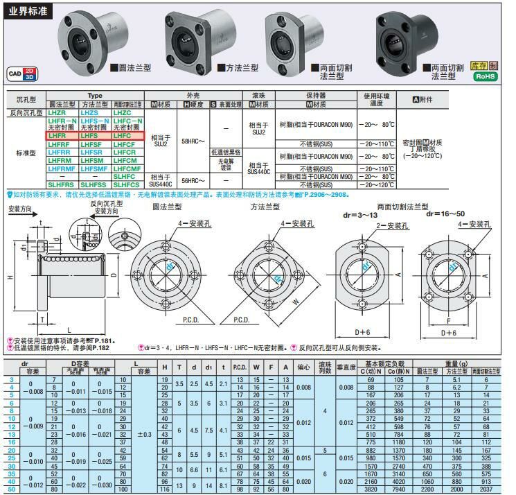Select model LHFCF in the Type table
Viewport: 516px width, 495px height.
[x=124, y=145]
